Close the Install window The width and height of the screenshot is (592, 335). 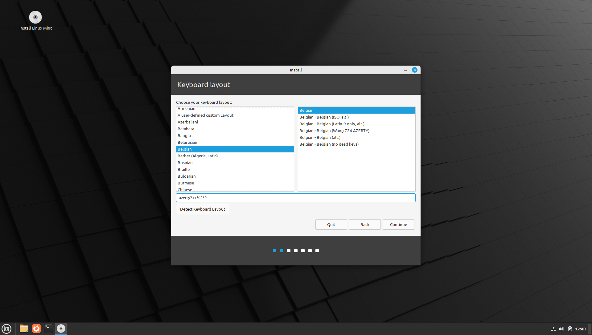coord(415,70)
